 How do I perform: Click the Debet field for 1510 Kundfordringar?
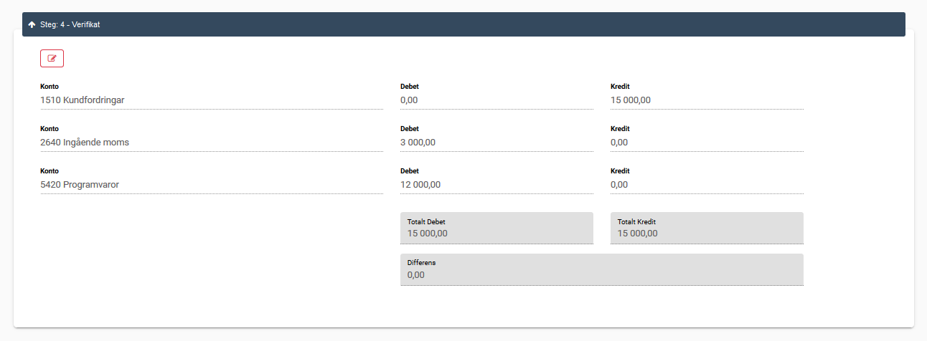tap(497, 100)
